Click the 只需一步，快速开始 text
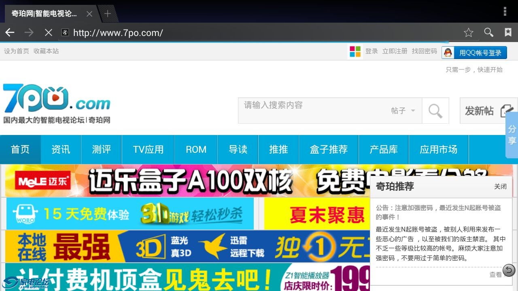The width and height of the screenshot is (518, 291). pos(474,70)
